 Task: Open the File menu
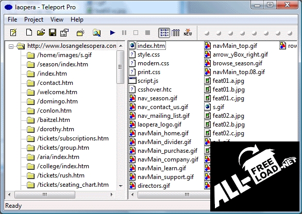(12, 20)
